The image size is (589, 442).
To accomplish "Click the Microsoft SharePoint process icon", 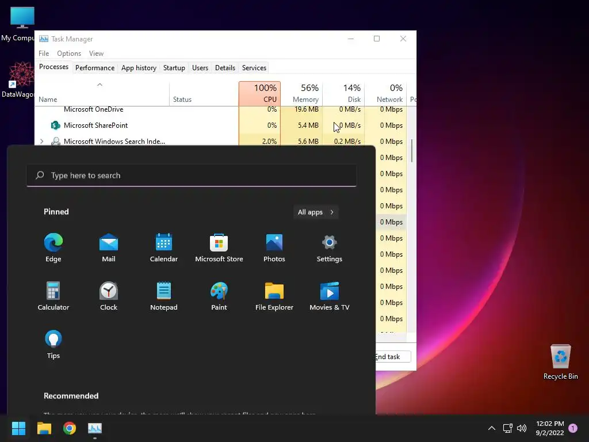I will (x=56, y=125).
